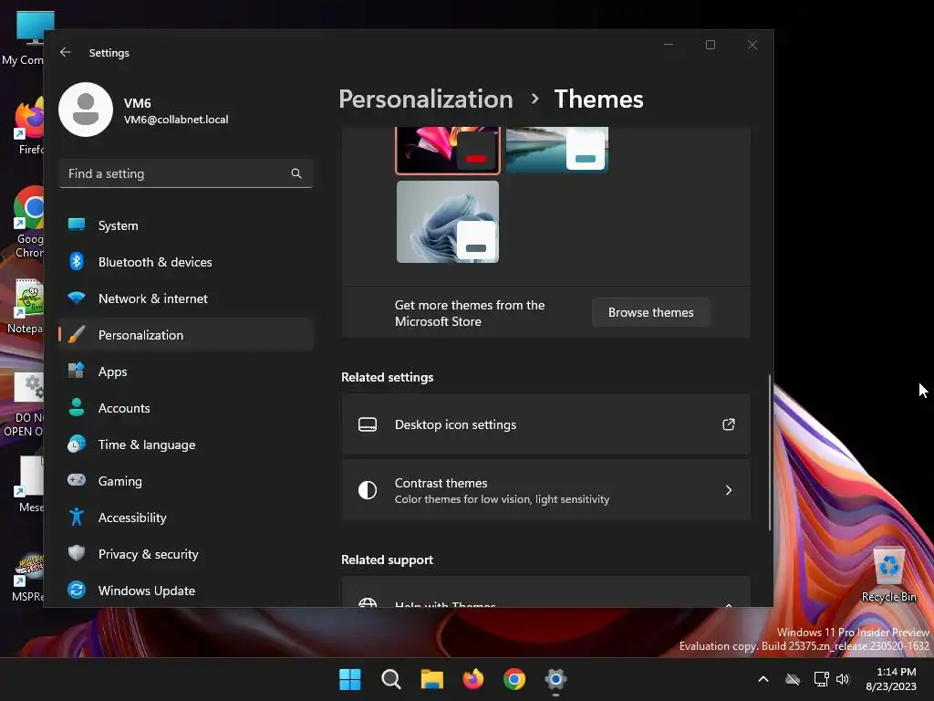Open the Recycle Bin on desktop

pos(888,575)
